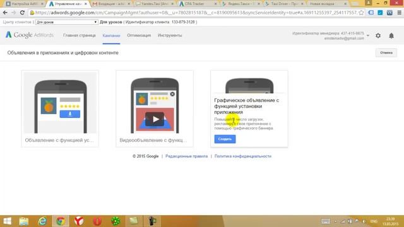Image resolution: width=404 pixels, height=227 pixels.
Task: Switch to 'Yandex.Taxi' browser tab
Action: point(155,4)
